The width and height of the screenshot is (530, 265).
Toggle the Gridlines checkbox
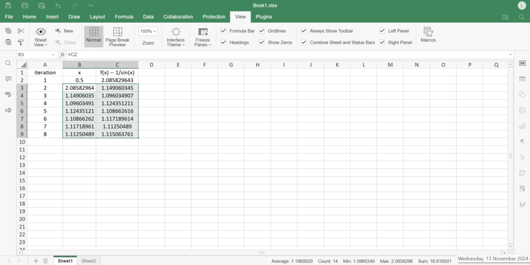tap(262, 31)
